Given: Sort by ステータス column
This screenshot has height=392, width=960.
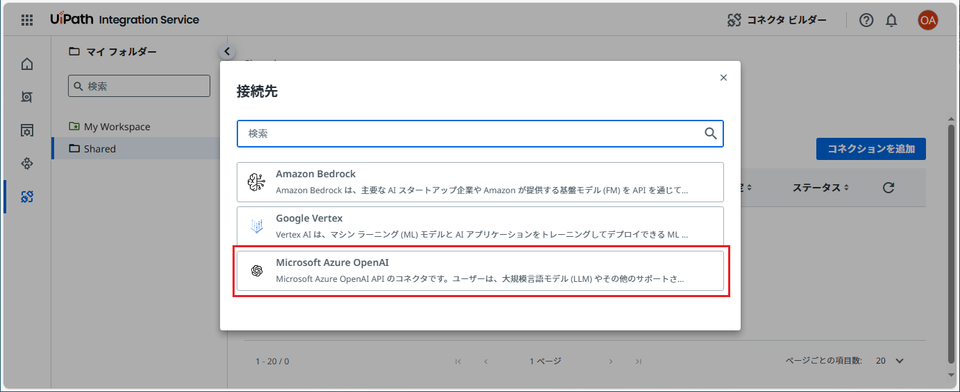Looking at the screenshot, I should pyautogui.click(x=820, y=188).
